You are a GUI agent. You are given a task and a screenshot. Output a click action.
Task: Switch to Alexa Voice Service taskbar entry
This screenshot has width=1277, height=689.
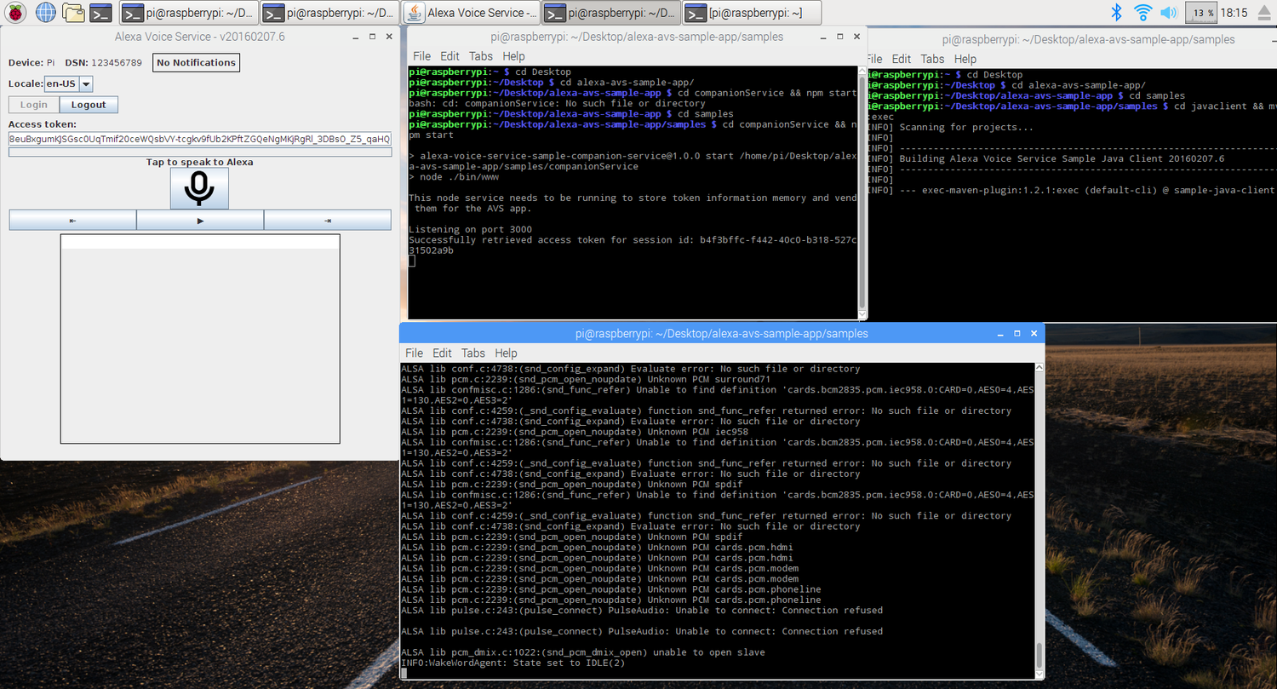pyautogui.click(x=471, y=13)
